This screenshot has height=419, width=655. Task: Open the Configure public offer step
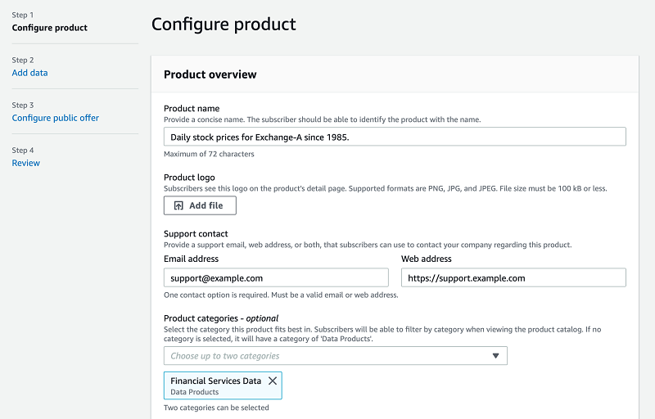click(55, 118)
